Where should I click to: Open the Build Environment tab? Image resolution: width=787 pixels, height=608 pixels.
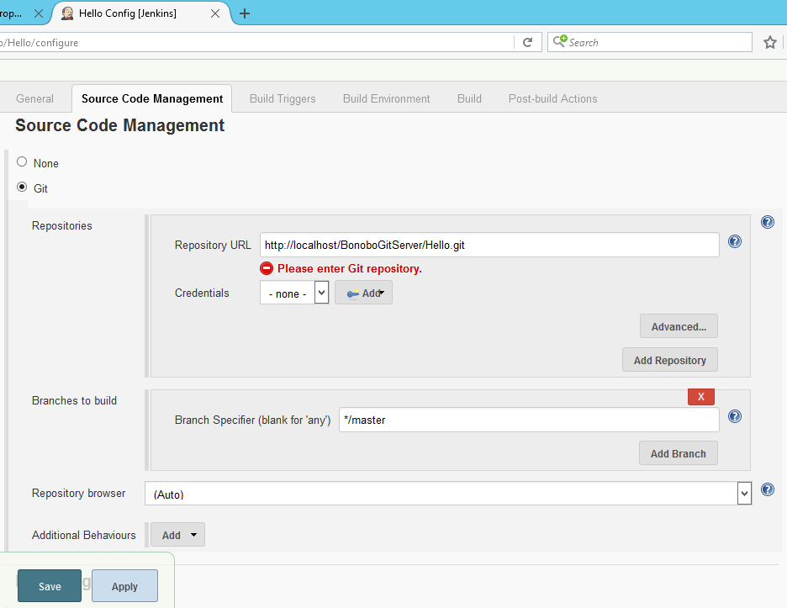pos(387,98)
